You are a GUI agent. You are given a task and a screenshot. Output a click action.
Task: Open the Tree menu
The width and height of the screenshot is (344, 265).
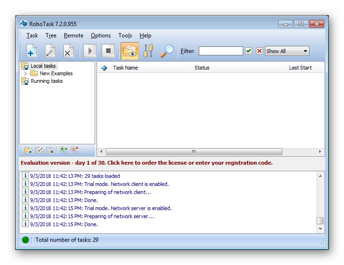click(51, 35)
